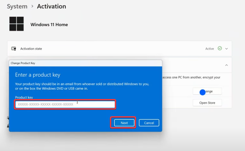This screenshot has width=245, height=151.
Task: Click the Active status text
Action: pyautogui.click(x=210, y=49)
